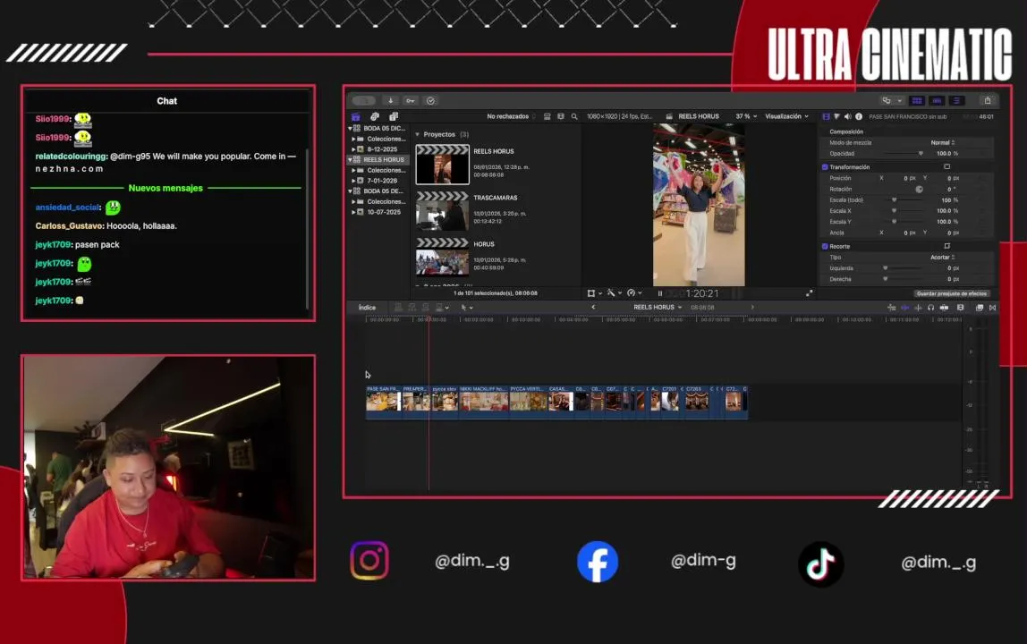
Task: Open the photos and audio sidebar icon
Action: click(375, 116)
